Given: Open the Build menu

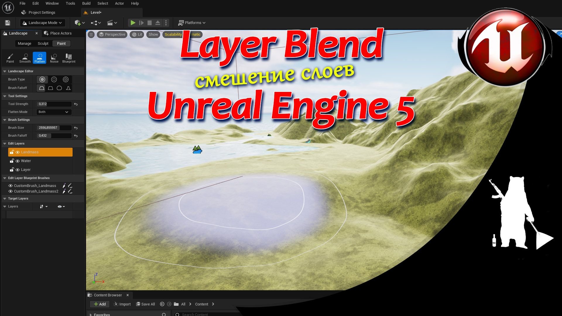Looking at the screenshot, I should coord(86,4).
